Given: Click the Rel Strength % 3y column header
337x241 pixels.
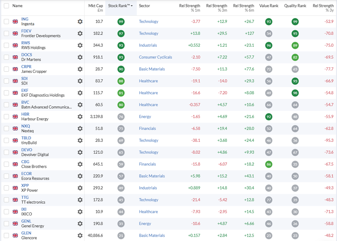Looking at the screenshot, I should [323, 8].
